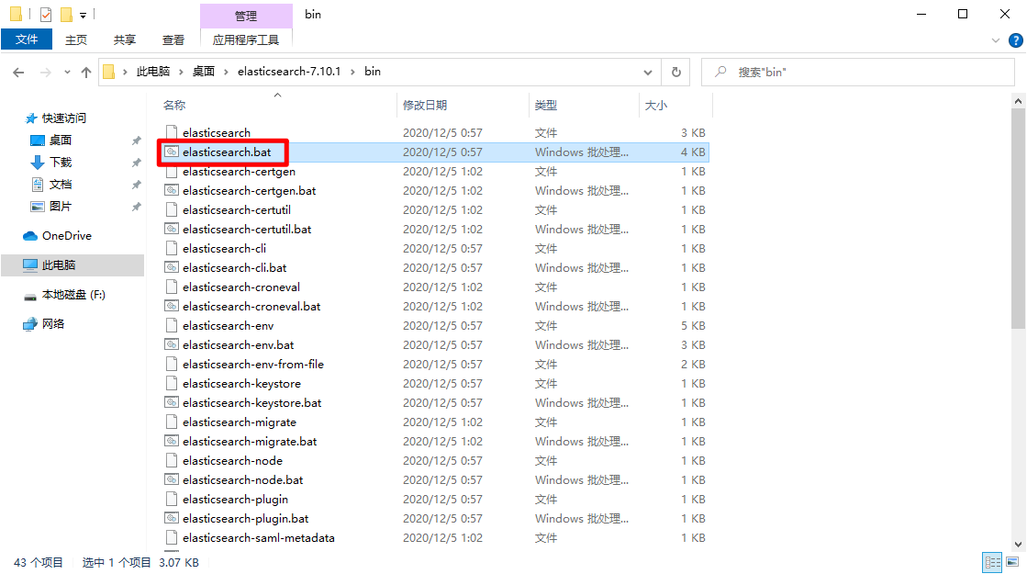Open 下载 in the navigation pane
Viewport: 1027px width, 574px height.
tap(61, 162)
